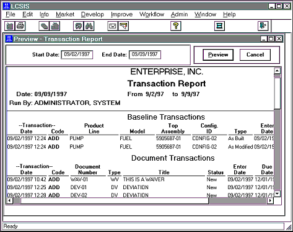This screenshot has height=232, width=293.
Task: Click the save disk toolbar icon
Action: click(10, 26)
